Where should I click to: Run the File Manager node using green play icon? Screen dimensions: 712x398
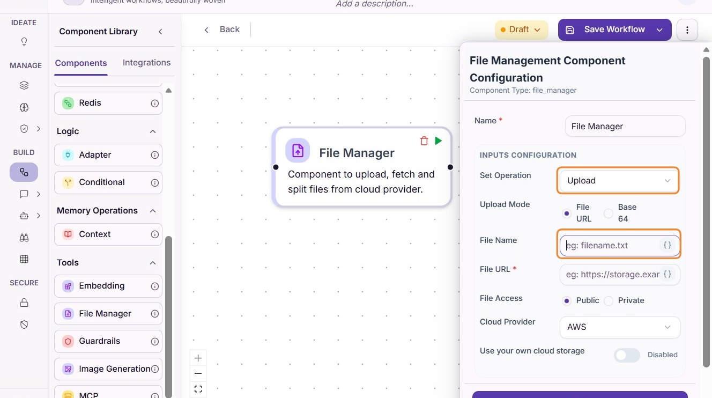click(438, 141)
